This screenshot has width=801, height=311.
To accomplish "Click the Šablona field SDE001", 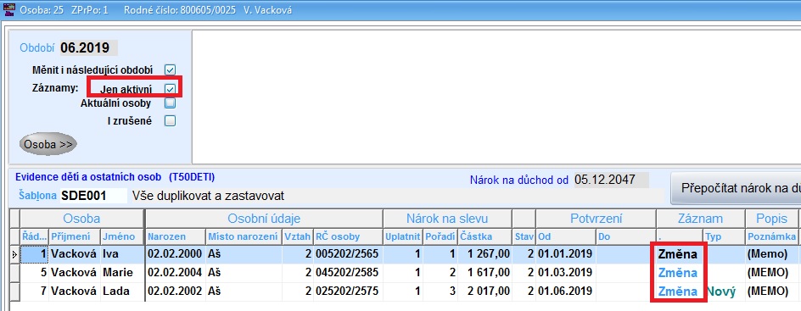I will point(93,196).
